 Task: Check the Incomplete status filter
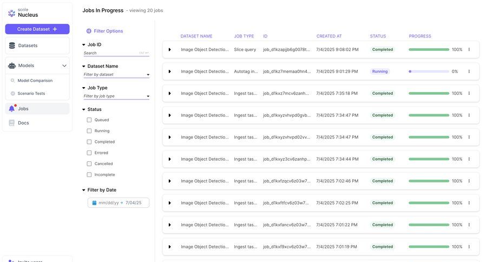pos(89,175)
